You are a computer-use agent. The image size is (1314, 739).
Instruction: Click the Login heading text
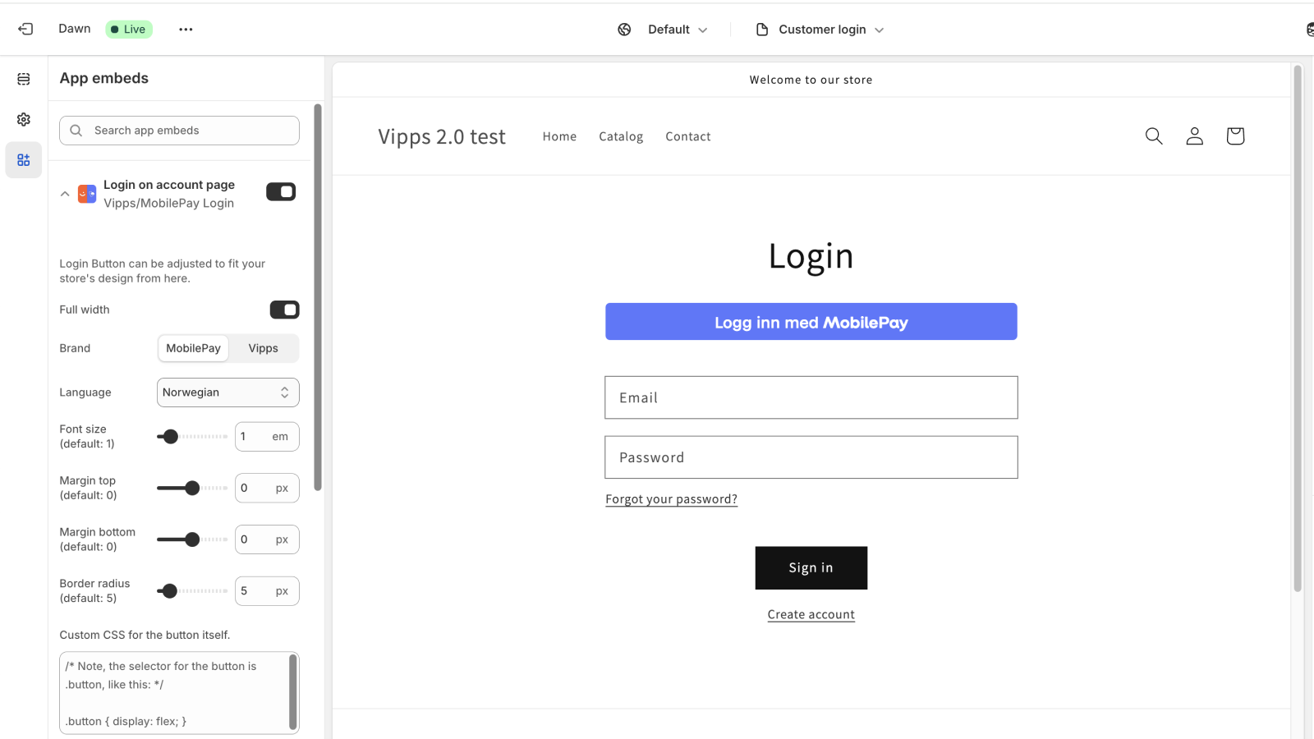[x=811, y=256]
